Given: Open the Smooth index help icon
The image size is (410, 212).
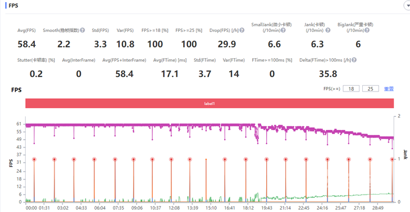Looking at the screenshot, I should (83, 30).
